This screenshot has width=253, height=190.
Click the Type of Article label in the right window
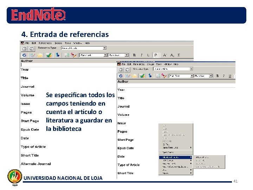point(129,165)
